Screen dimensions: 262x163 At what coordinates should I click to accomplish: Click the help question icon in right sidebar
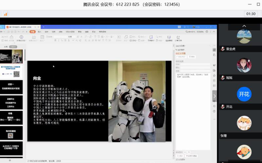(x=214, y=111)
